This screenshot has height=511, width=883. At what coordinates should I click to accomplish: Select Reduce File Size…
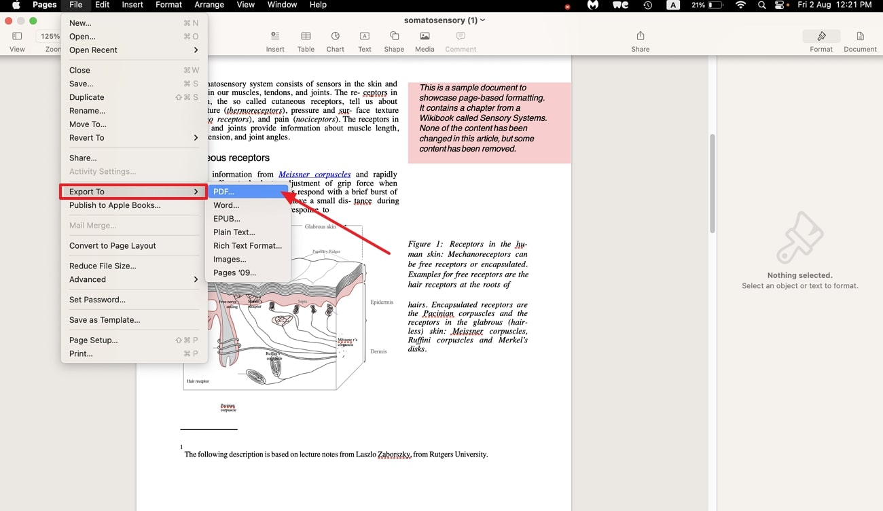pyautogui.click(x=134, y=266)
